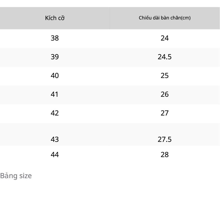This screenshot has height=206, width=220.
Task: Click foot length value 24.5
Action: tap(164, 57)
